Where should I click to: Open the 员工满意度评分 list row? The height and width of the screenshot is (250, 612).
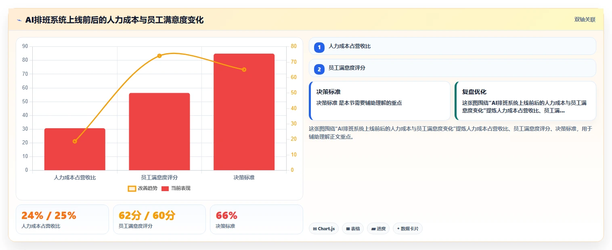pyautogui.click(x=452, y=68)
